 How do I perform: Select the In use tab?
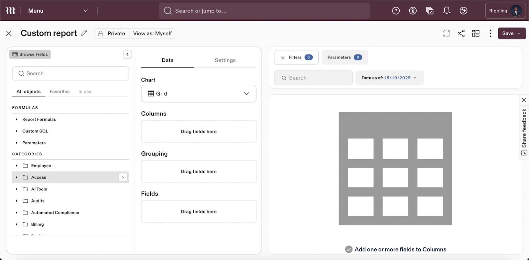click(x=85, y=92)
